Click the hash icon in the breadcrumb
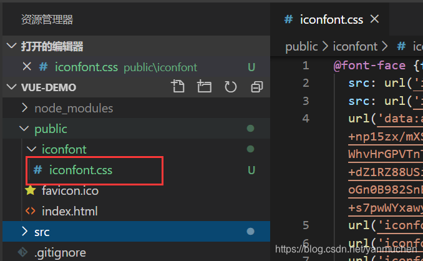The height and width of the screenshot is (261, 423). pyautogui.click(x=401, y=46)
